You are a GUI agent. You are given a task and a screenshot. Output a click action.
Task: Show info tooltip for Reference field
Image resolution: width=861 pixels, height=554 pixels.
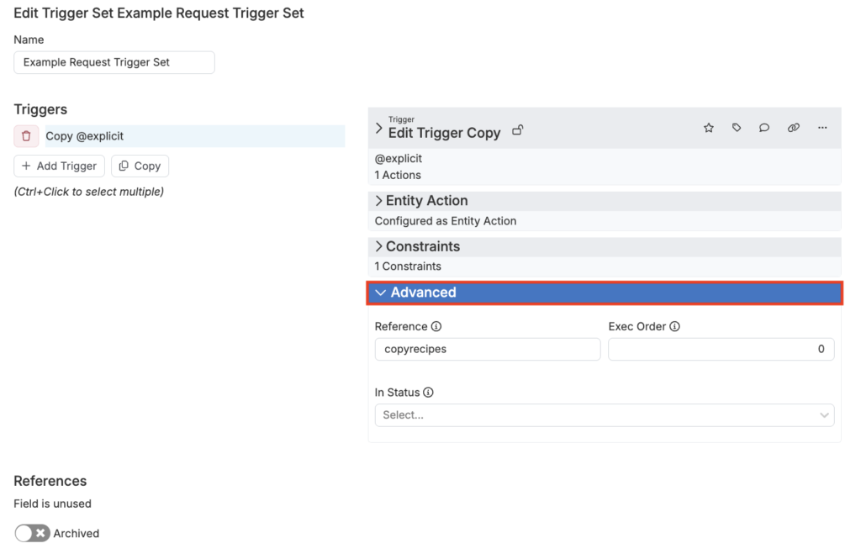tap(436, 327)
